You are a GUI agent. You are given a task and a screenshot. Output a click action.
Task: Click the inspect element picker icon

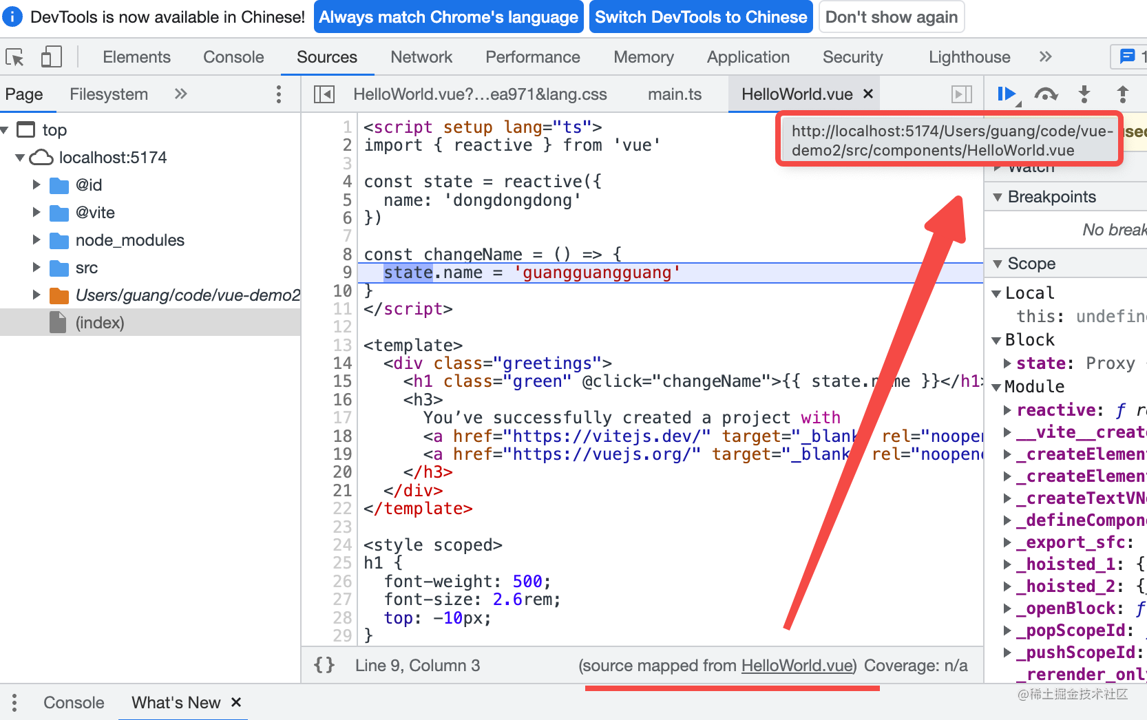14,57
